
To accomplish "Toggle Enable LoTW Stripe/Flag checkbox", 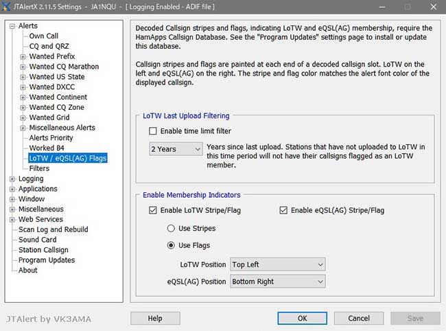I will coord(154,210).
